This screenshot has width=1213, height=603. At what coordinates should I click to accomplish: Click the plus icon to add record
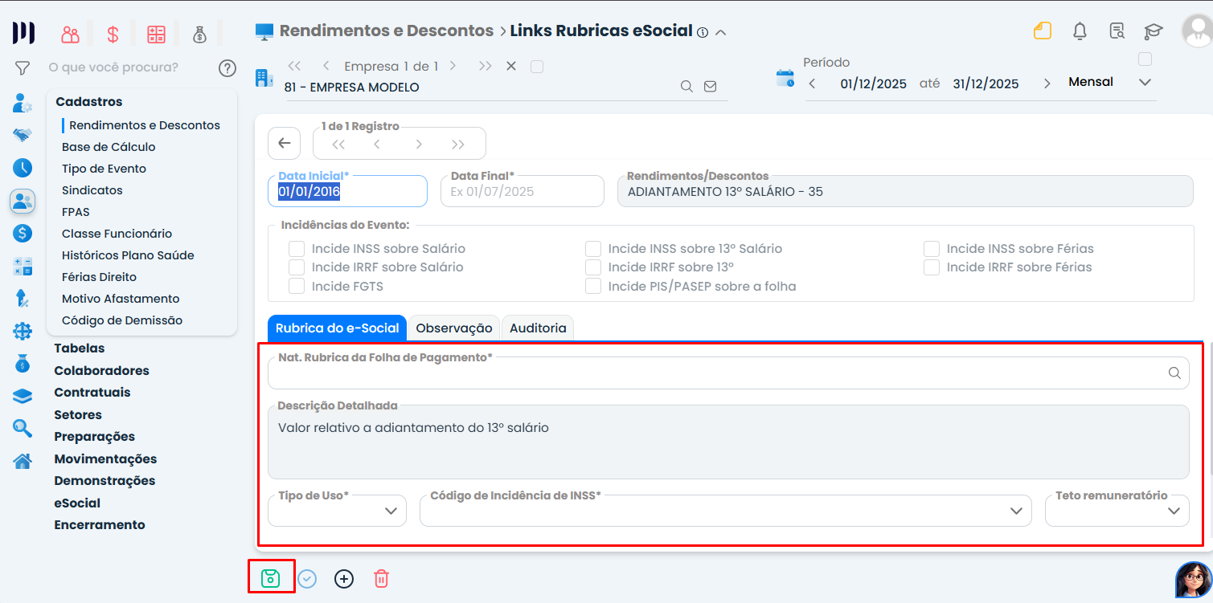(344, 578)
